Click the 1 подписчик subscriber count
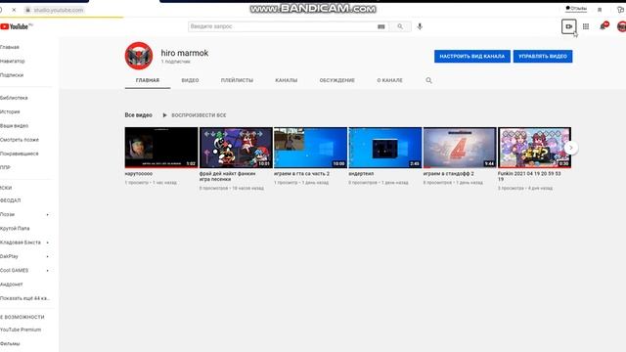 tap(176, 62)
